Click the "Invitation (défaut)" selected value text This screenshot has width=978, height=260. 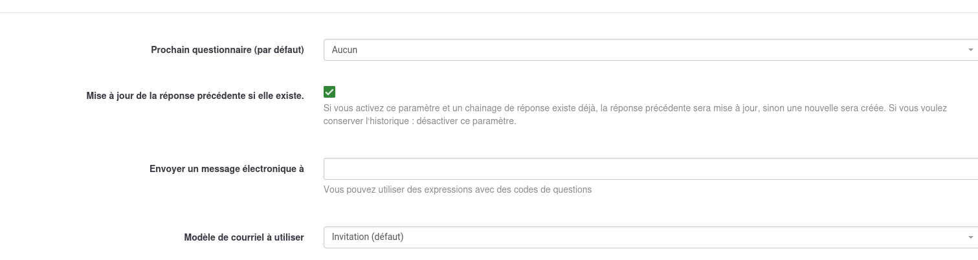[x=368, y=237]
